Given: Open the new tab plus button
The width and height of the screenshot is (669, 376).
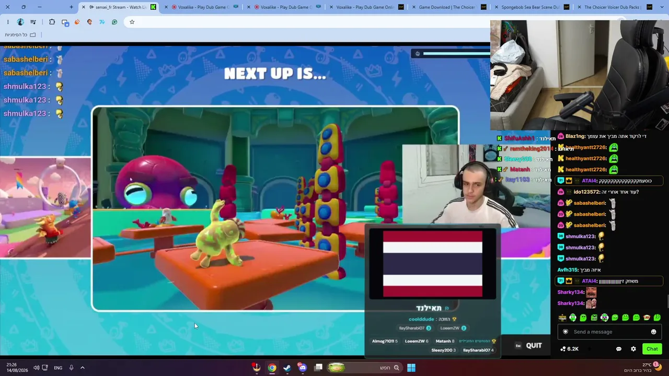Looking at the screenshot, I should [71, 7].
